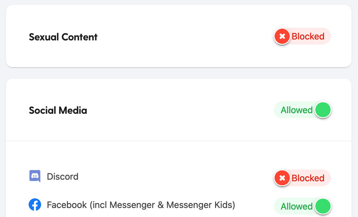
Task: Click the Allowed text in the Facebook row
Action: tap(297, 206)
